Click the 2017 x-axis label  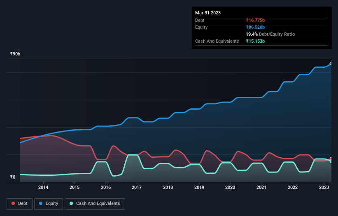pos(137,187)
